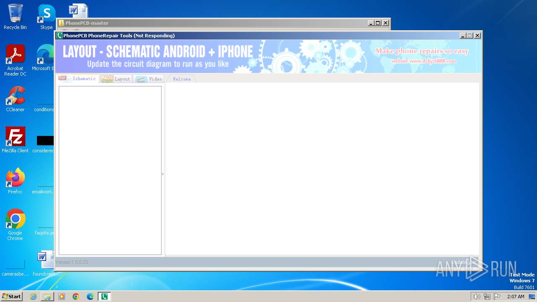Select the Google Chrome desktop shortcut
537x302 pixels.
tap(15, 225)
